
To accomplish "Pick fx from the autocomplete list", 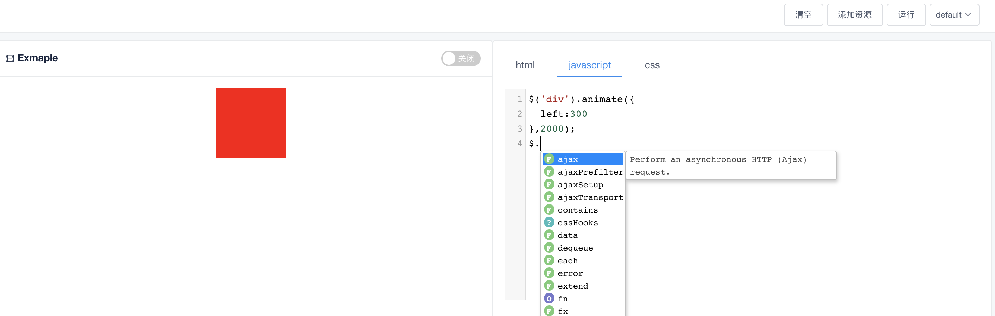I will point(583,311).
